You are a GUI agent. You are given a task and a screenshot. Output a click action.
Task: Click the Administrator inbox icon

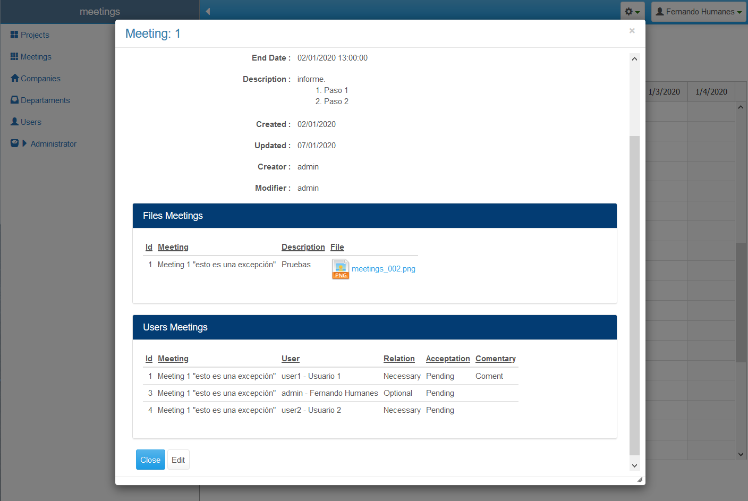point(15,143)
